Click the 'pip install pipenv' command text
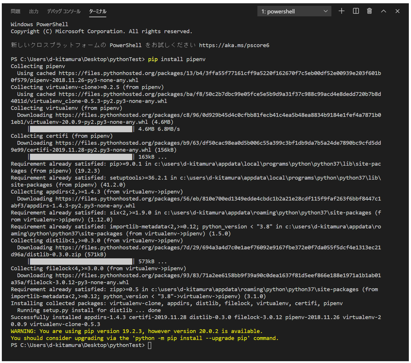 [177, 59]
